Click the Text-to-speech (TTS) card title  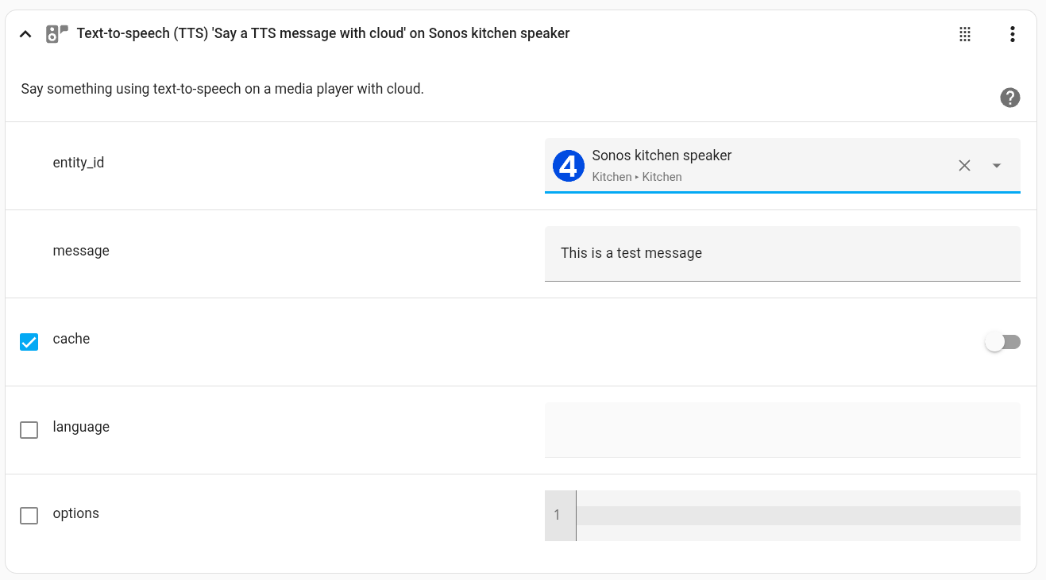[x=322, y=33]
